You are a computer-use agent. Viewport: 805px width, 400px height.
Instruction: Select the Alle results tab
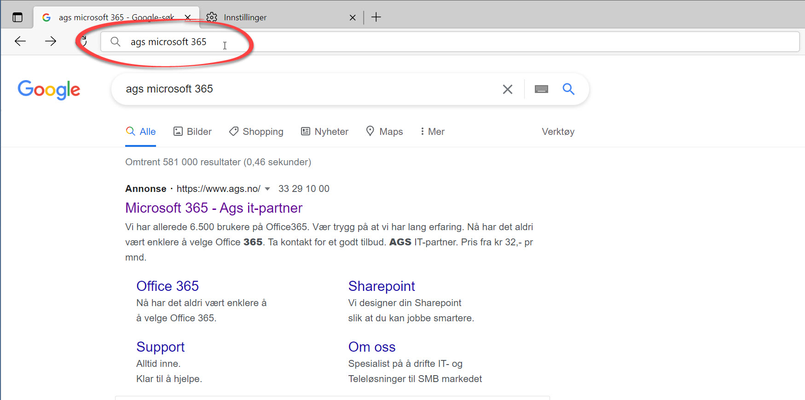tap(141, 132)
